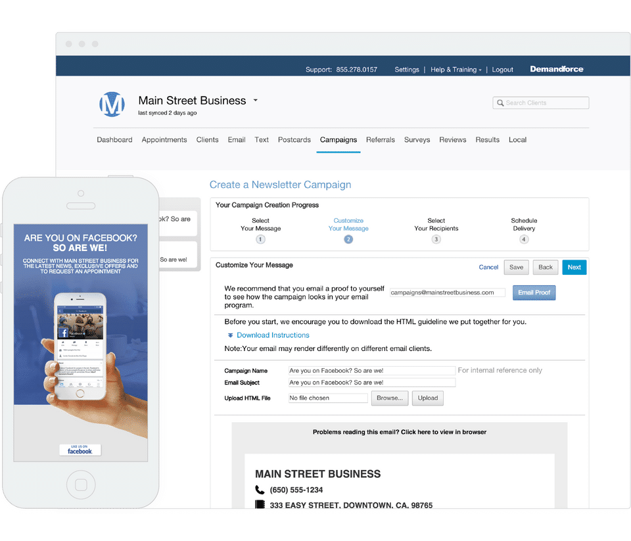Click the Cancel link

coord(488,268)
